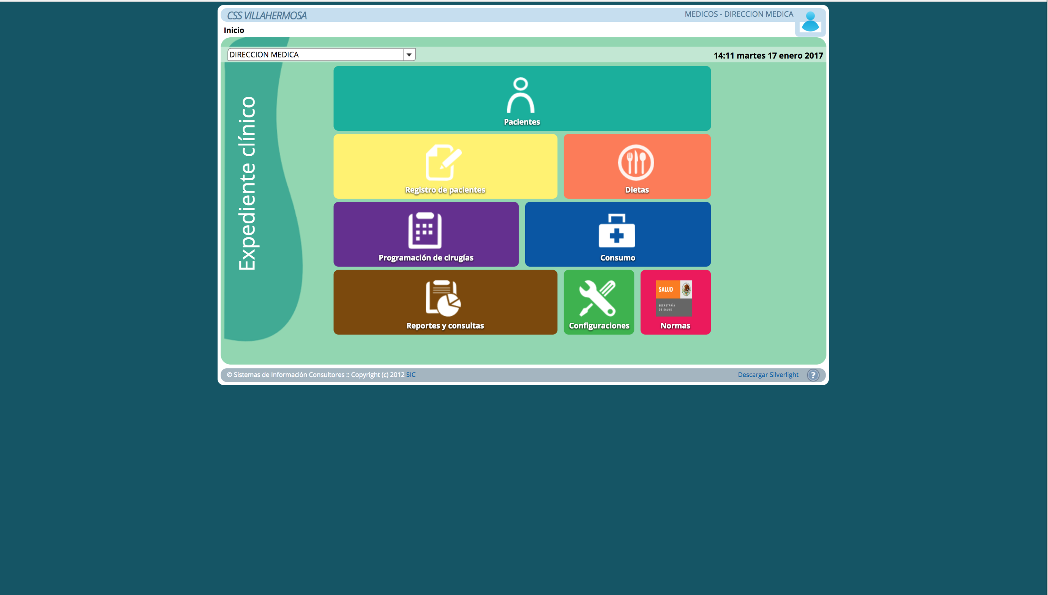Open Configuraciones wrench and screwdriver icon
The width and height of the screenshot is (1048, 595).
[x=597, y=298]
